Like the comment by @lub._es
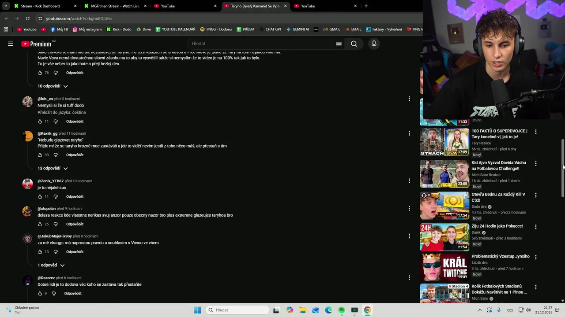565x317 pixels. coord(40,122)
